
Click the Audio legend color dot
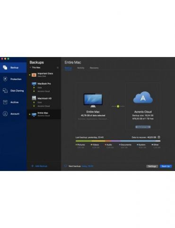pos(105,145)
